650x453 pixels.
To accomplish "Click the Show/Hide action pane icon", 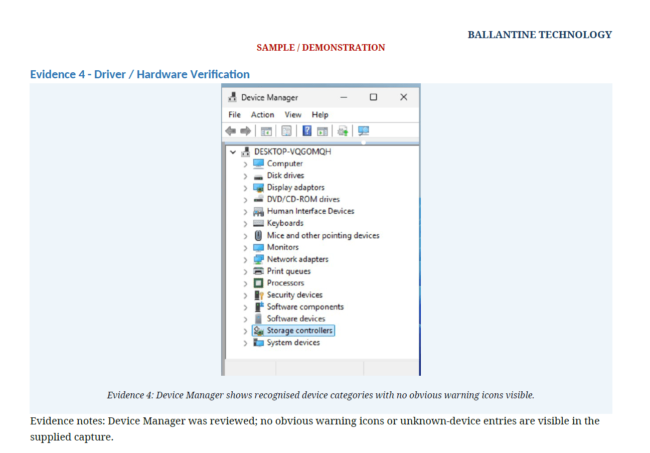I will [322, 131].
